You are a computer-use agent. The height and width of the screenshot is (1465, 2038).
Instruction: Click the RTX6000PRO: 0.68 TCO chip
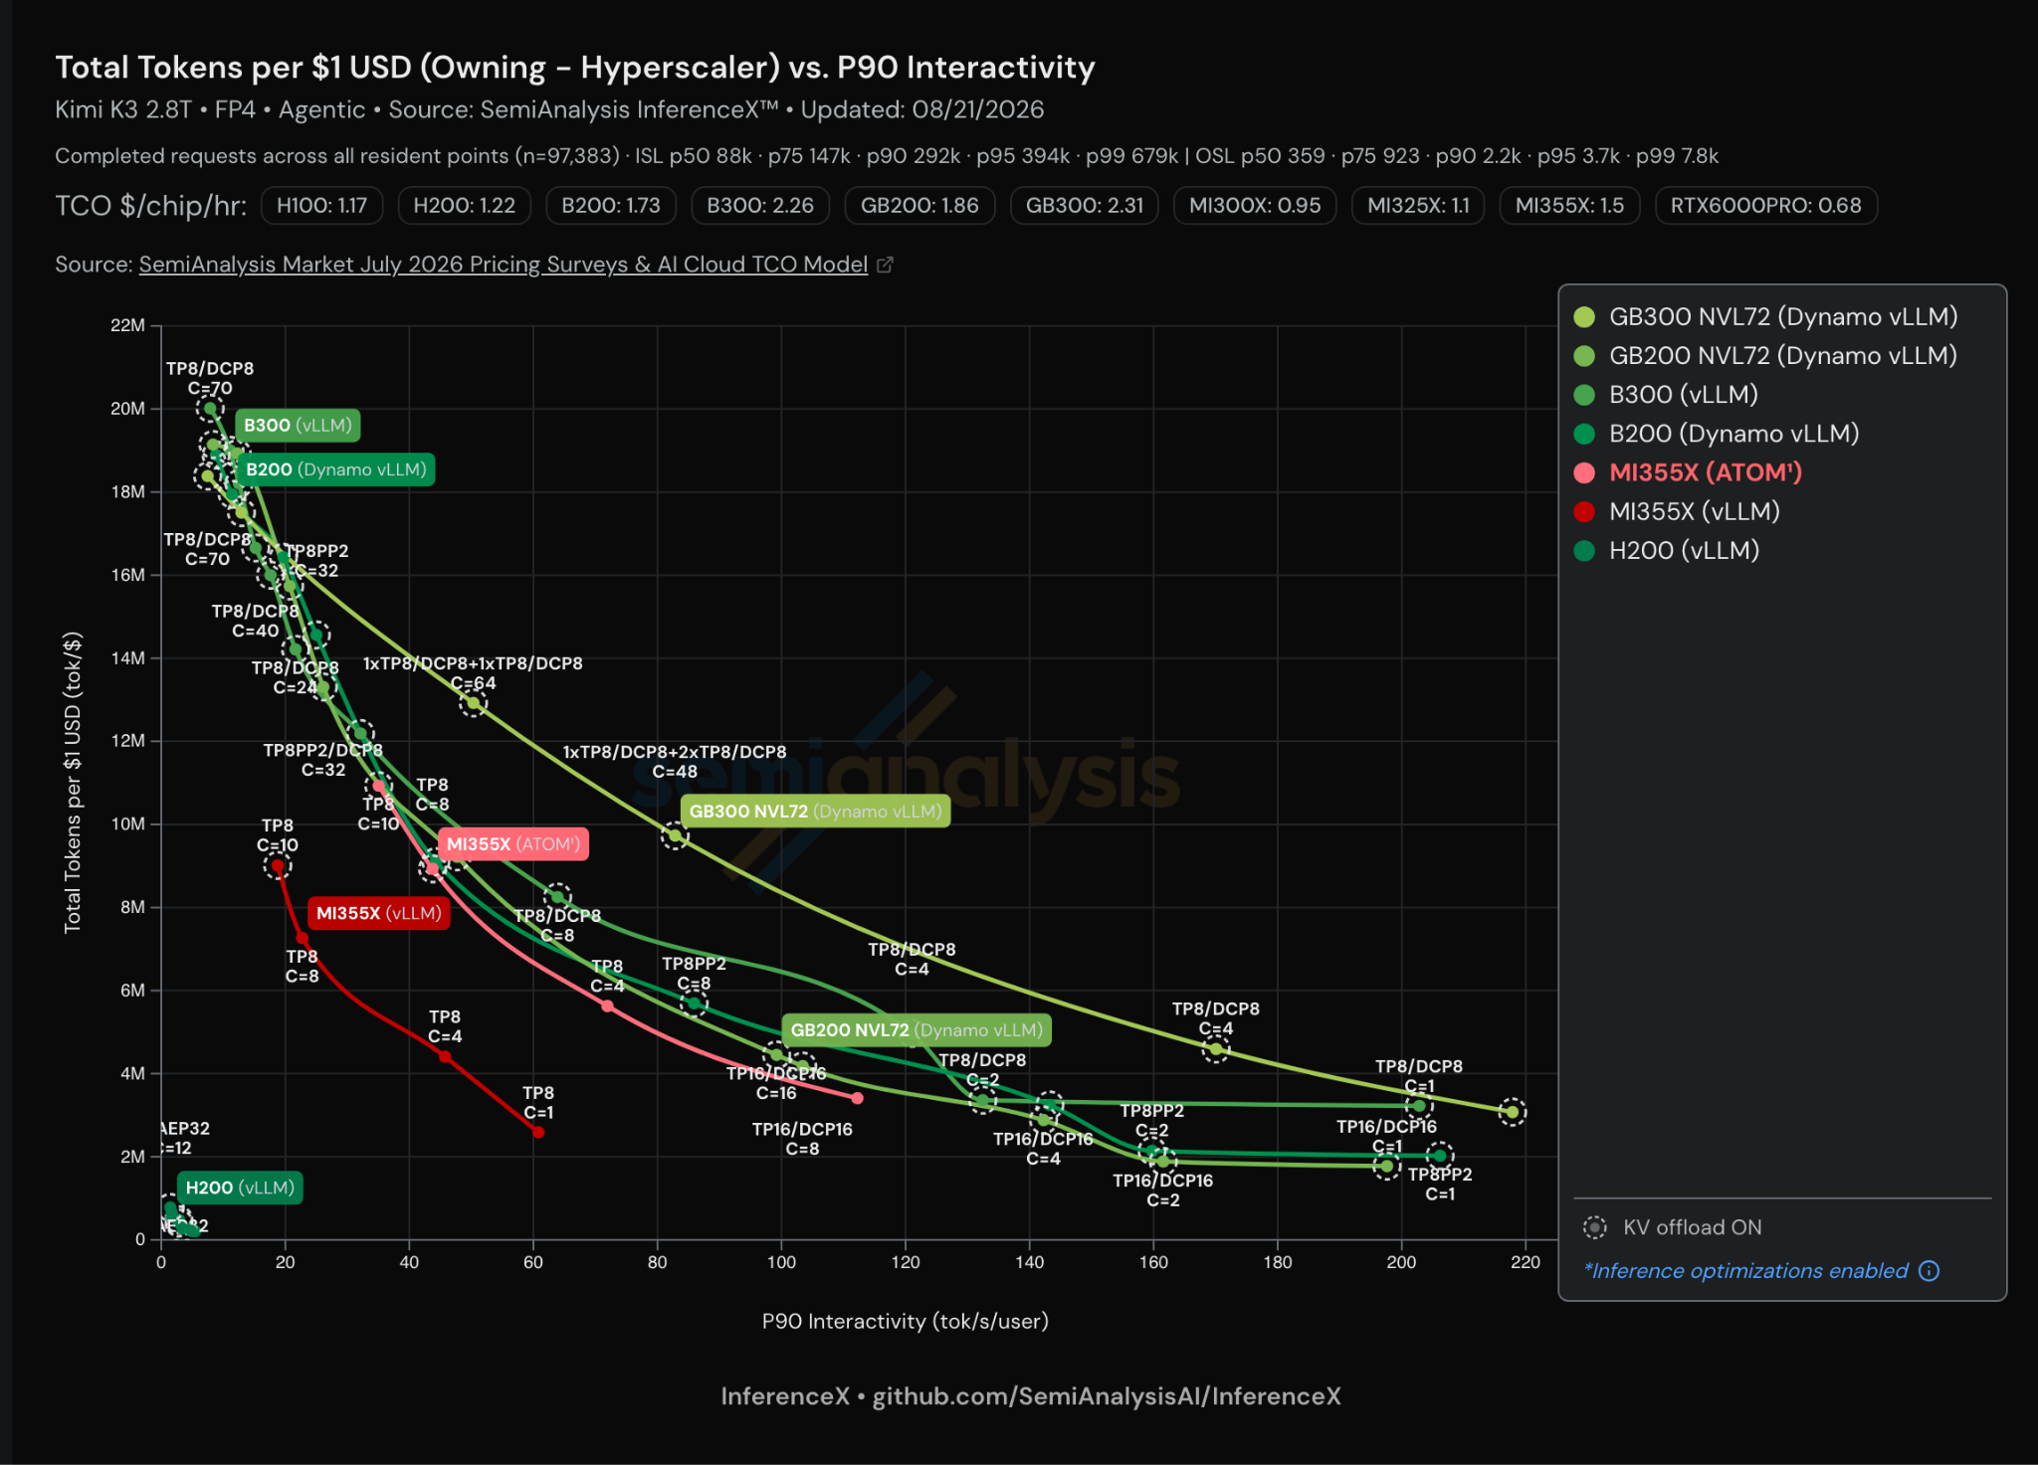1766,206
